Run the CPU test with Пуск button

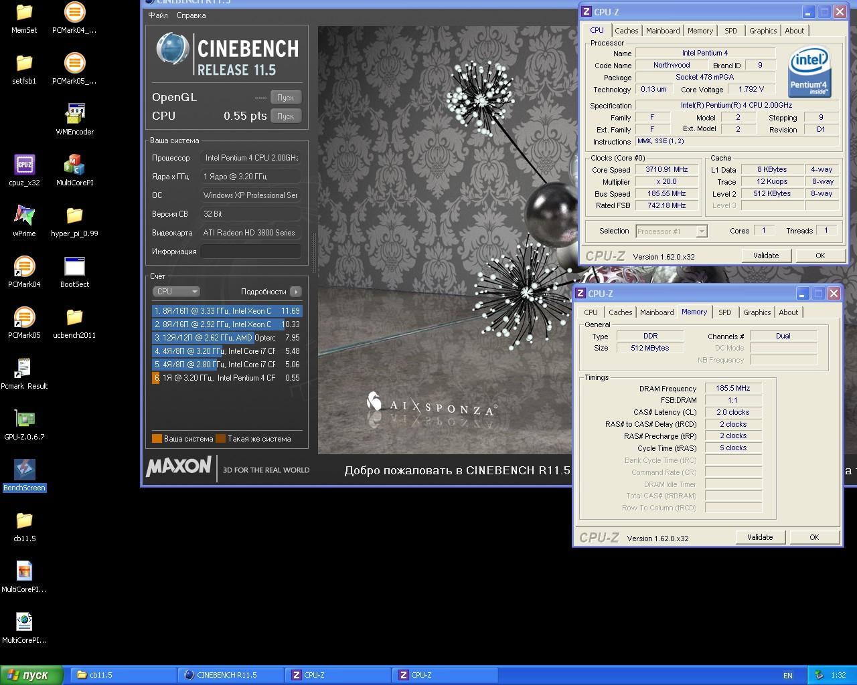tap(286, 116)
